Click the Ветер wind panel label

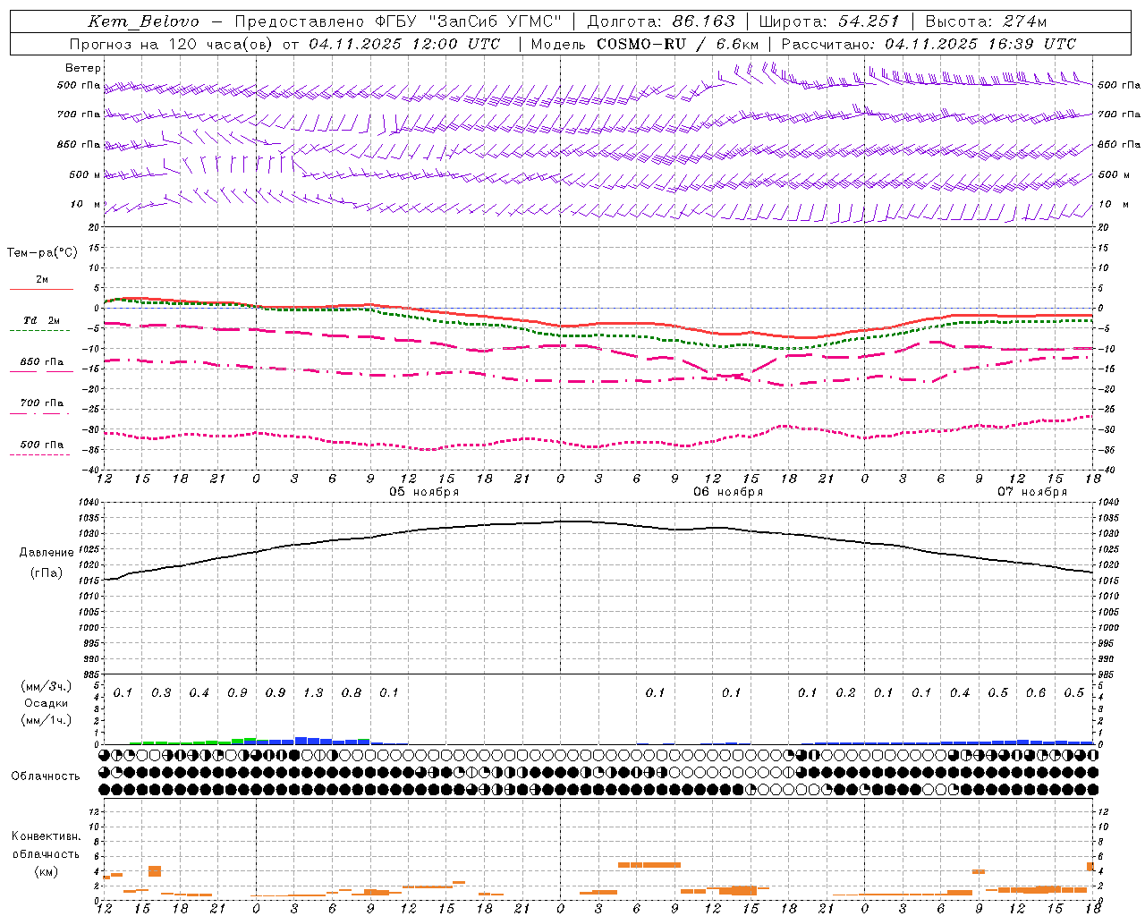[x=83, y=68]
